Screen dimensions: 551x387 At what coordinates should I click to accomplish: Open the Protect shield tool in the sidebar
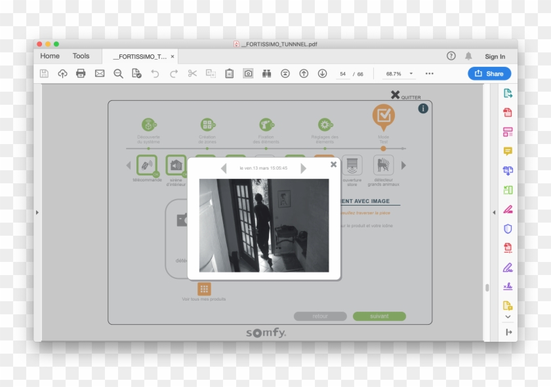pos(507,229)
